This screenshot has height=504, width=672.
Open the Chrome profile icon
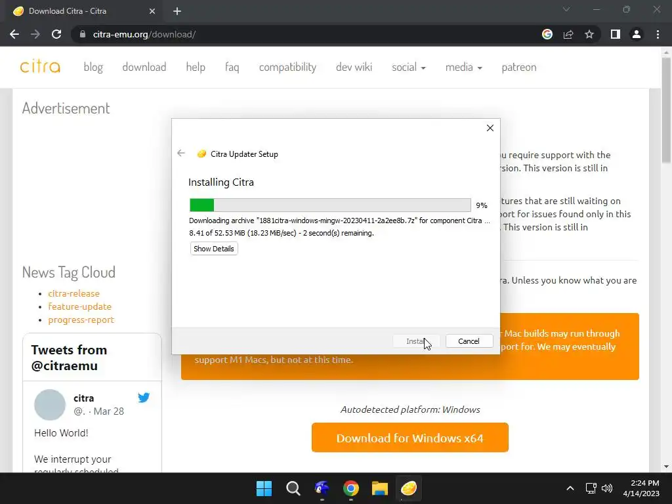coord(637,34)
